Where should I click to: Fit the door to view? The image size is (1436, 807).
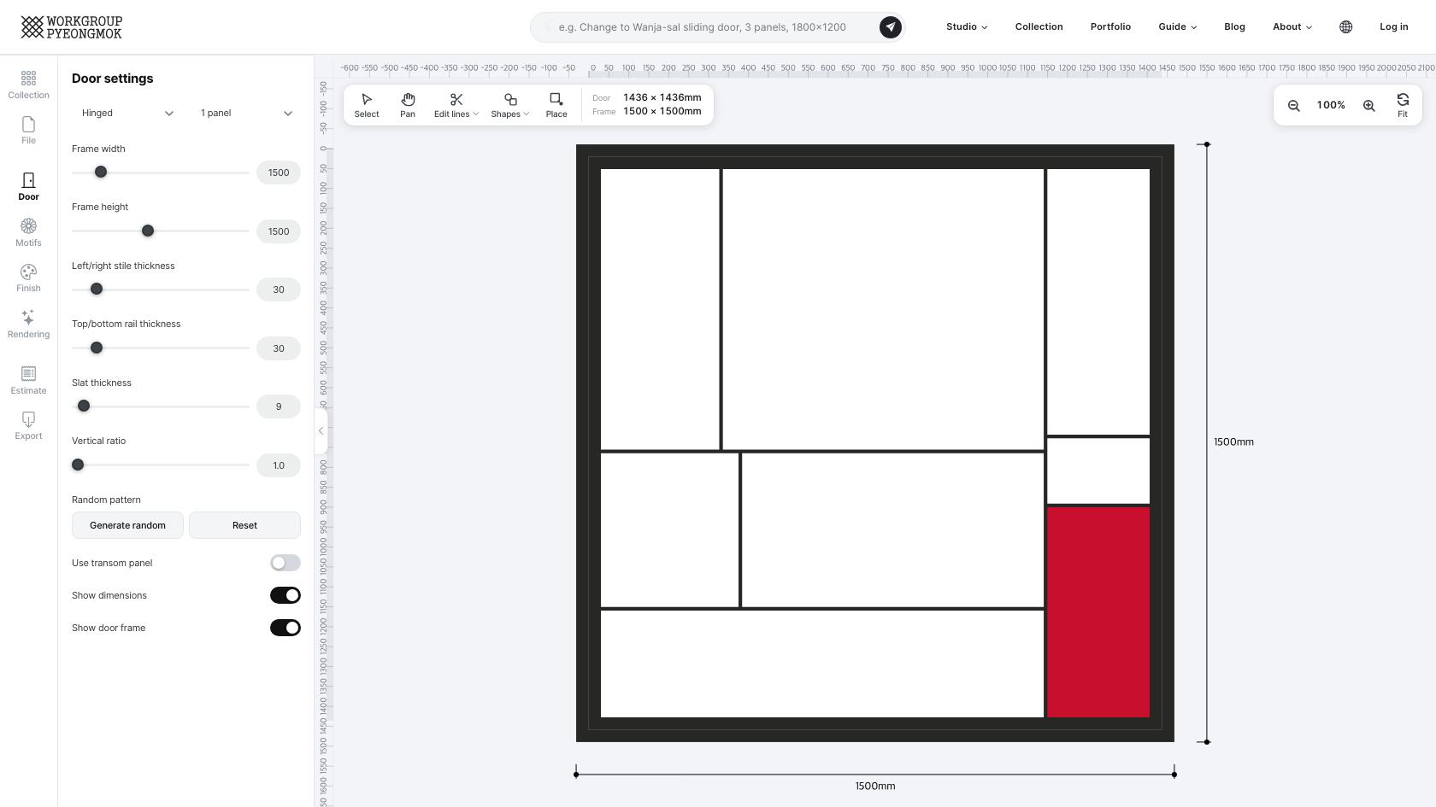[1403, 105]
